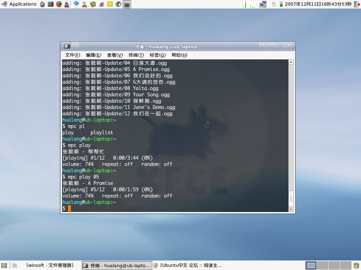Toggle the stick window button in terminal title bar

[75, 45]
